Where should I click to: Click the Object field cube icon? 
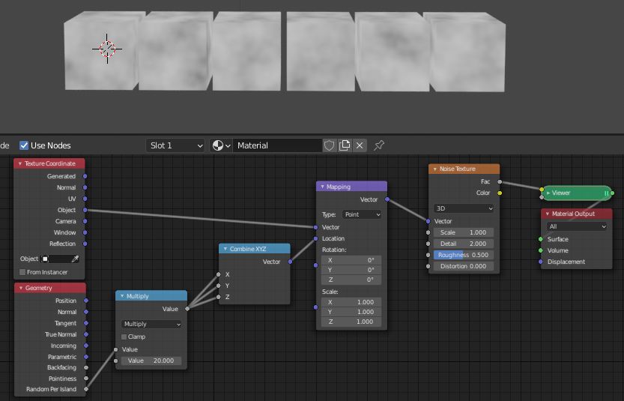46,259
